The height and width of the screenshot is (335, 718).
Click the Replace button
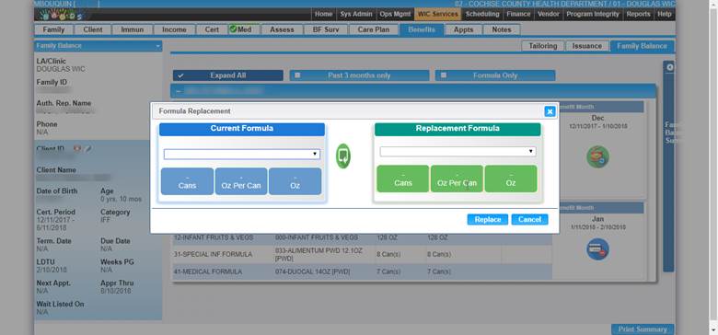[487, 220]
